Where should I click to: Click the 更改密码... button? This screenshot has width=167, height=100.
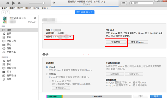[61, 88]
